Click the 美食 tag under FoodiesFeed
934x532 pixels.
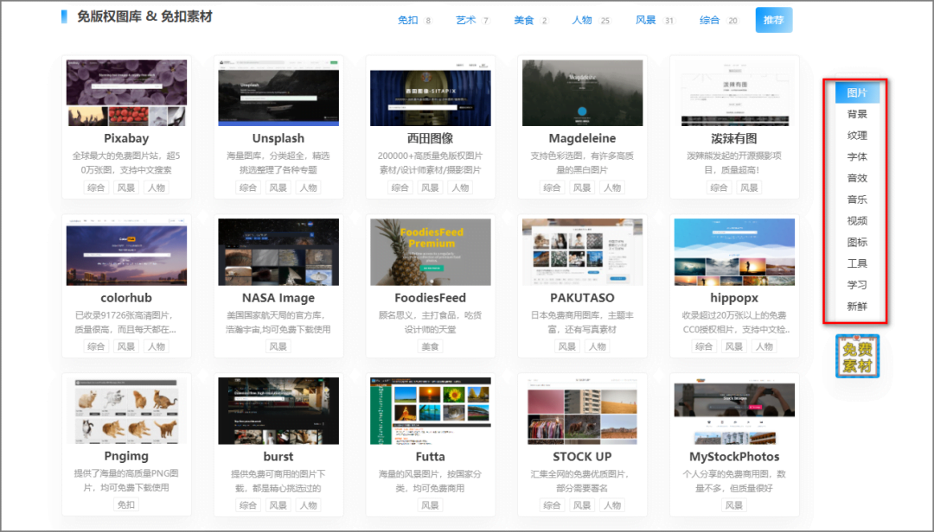tap(431, 345)
